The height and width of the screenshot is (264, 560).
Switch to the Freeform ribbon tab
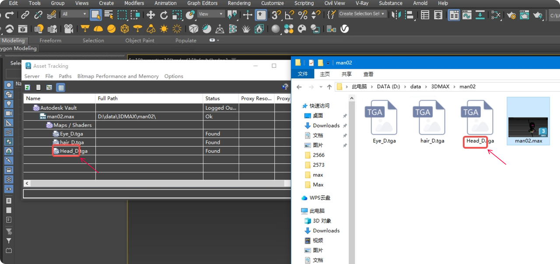(50, 40)
